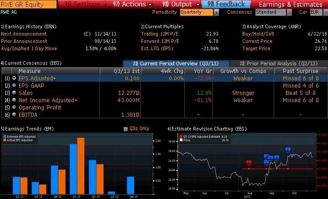Click the EBITDA estimate 1.381B
Image resolution: width=328 pixels, height=199 pixels.
130,115
